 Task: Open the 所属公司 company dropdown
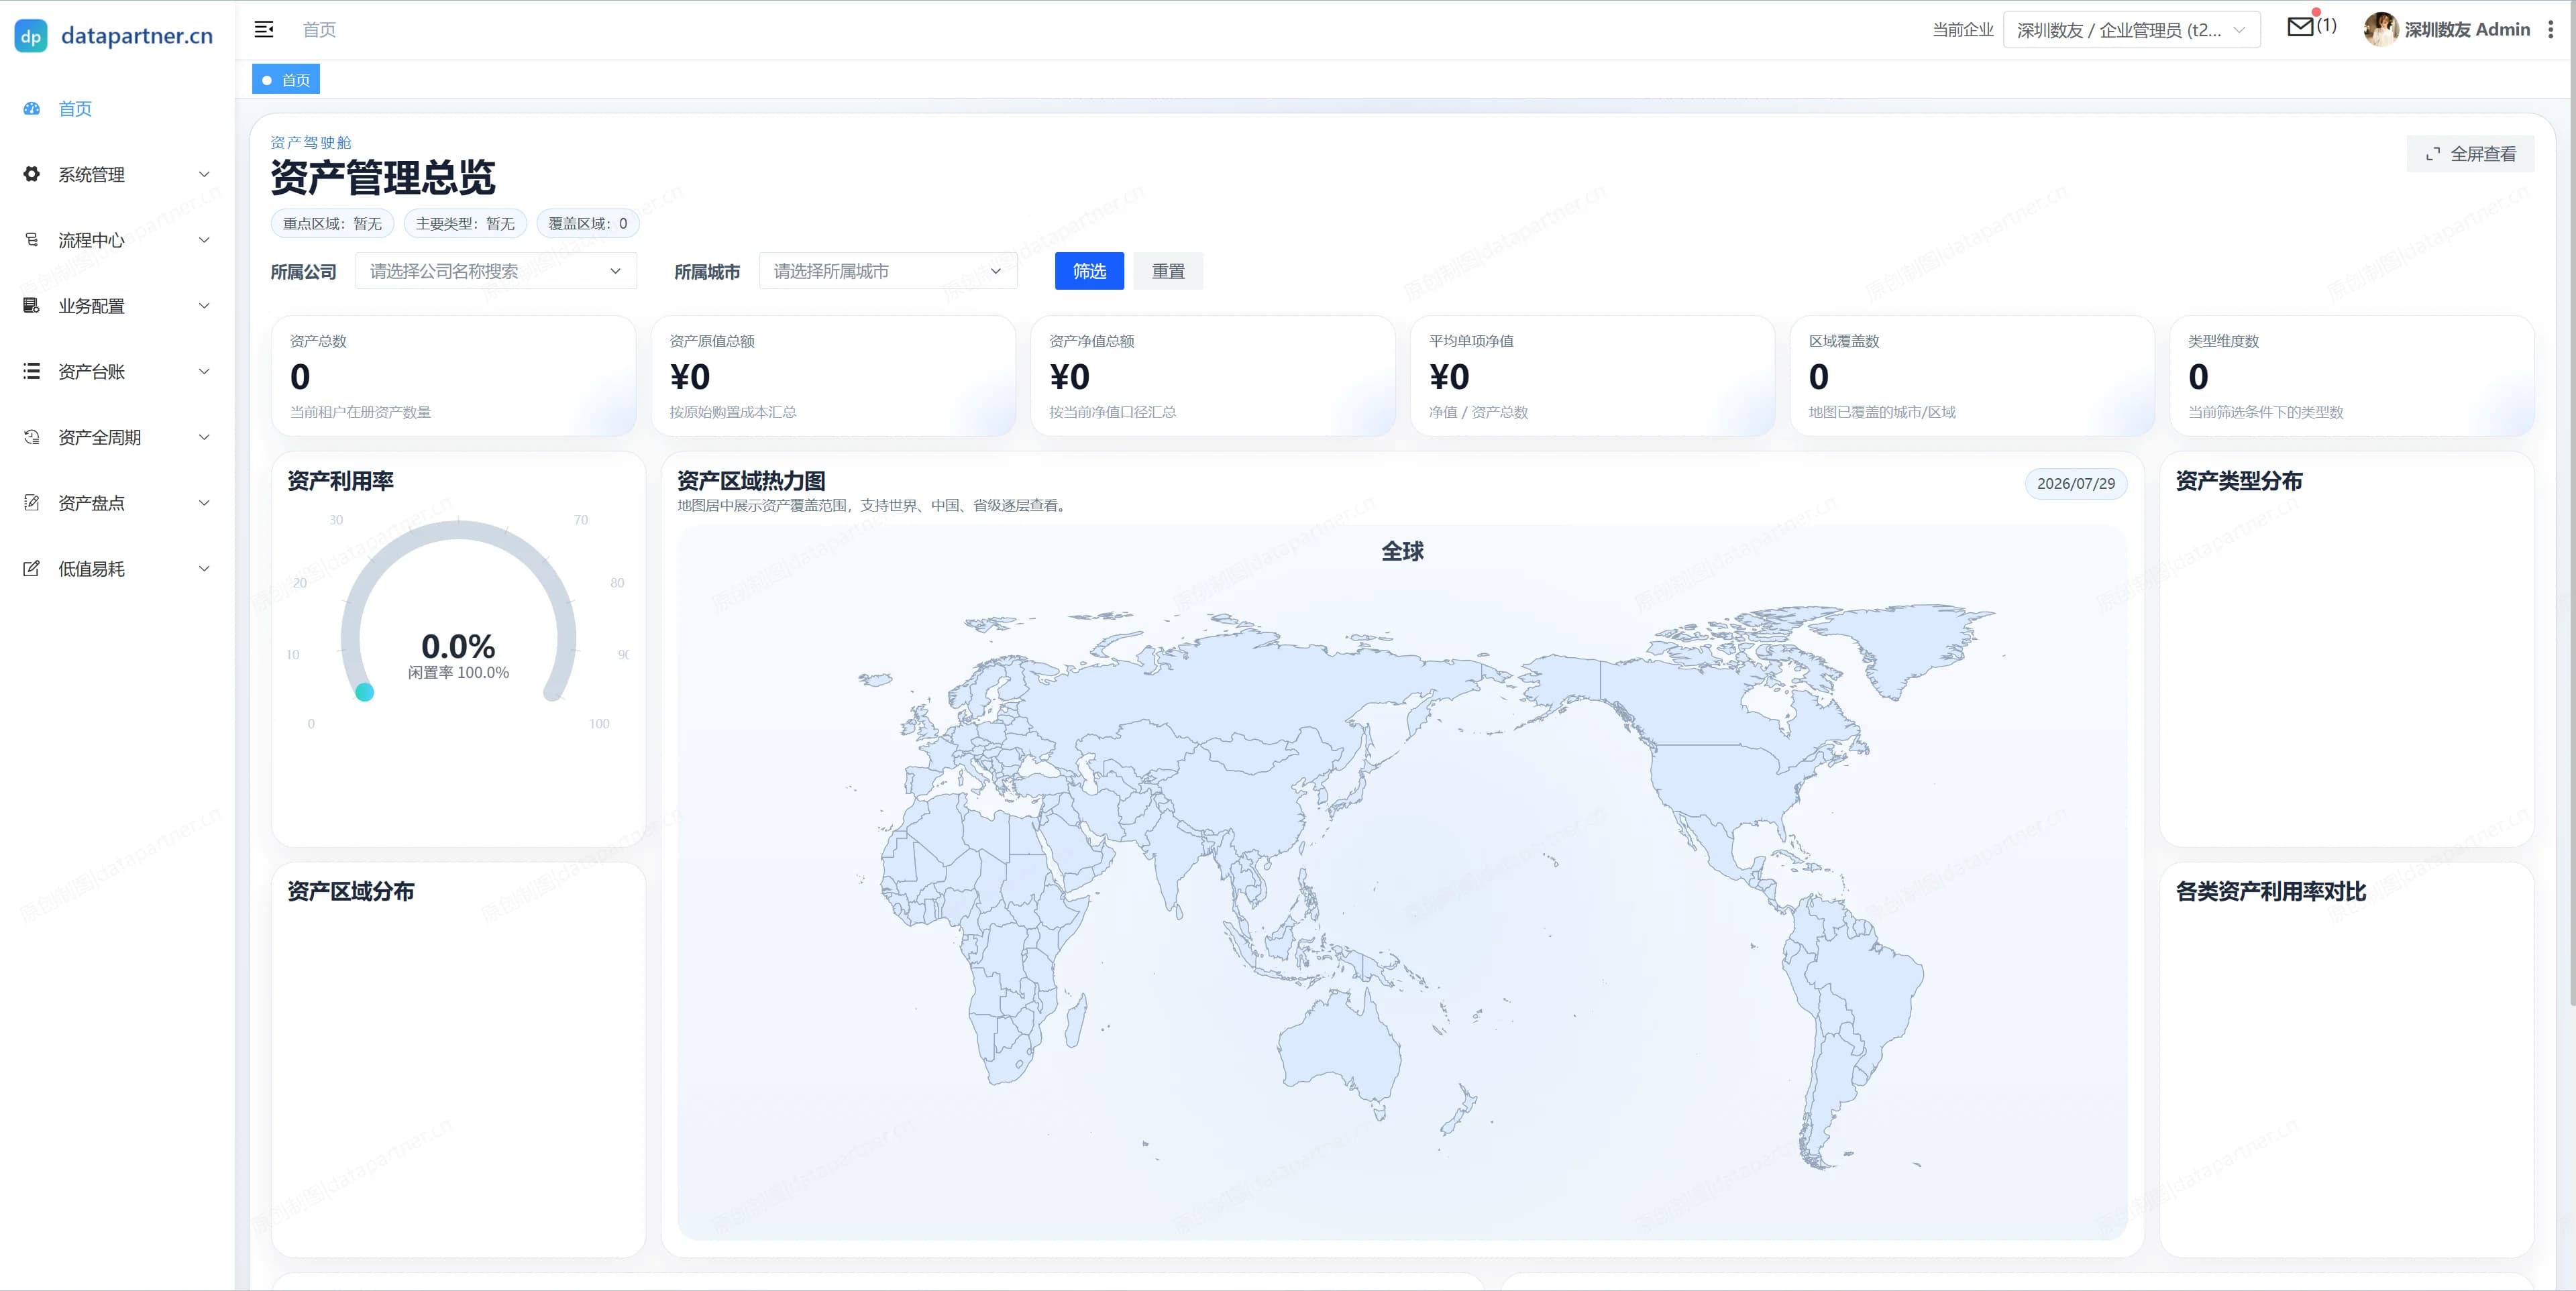496,271
